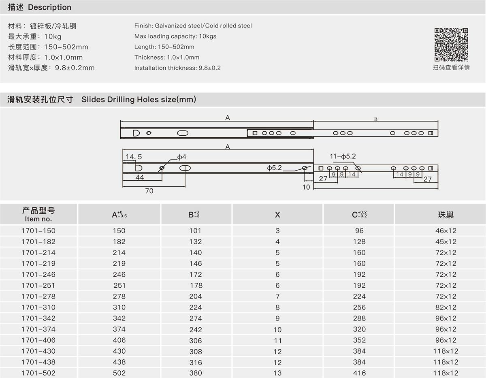The image size is (486, 378).
Task: Click 珠巢 value '45×12'
Action: (446, 241)
